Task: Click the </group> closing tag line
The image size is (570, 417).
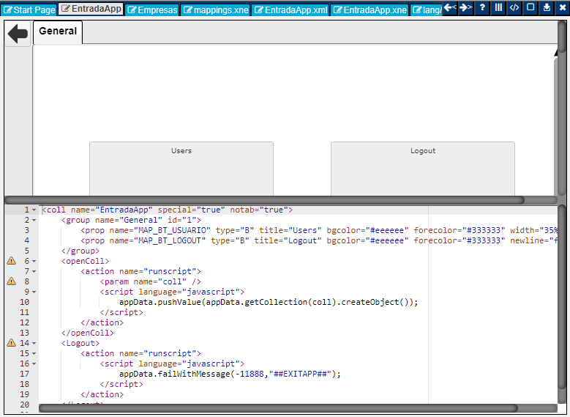Action: pos(80,251)
